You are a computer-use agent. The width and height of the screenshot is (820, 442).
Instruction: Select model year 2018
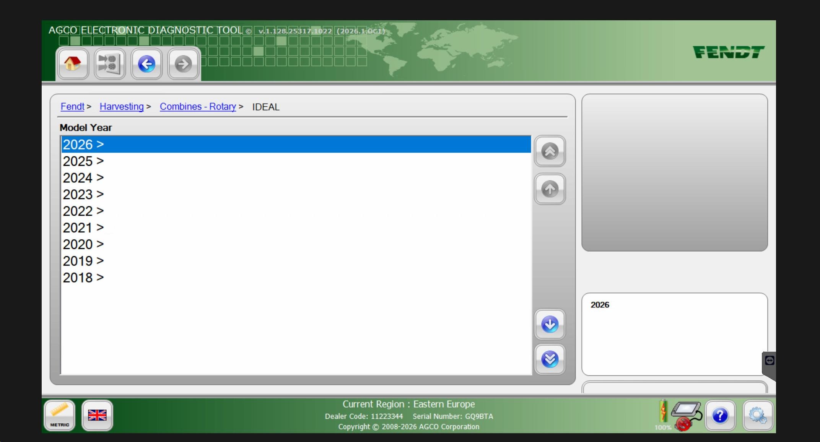[x=296, y=278]
